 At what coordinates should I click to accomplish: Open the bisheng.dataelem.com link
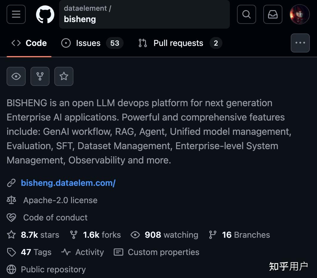point(68,183)
